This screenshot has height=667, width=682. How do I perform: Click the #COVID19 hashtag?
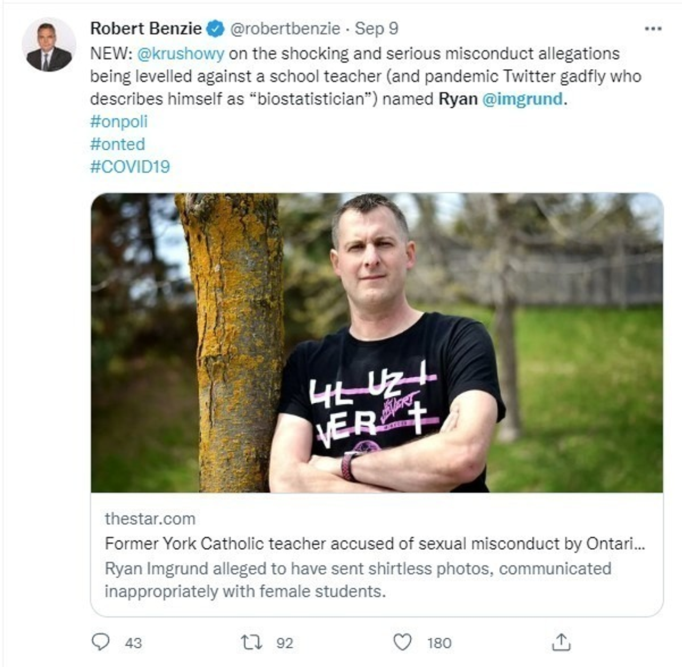pyautogui.click(x=130, y=167)
